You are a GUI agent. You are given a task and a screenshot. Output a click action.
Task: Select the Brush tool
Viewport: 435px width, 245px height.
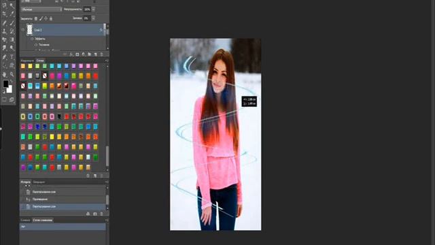tap(12, 23)
